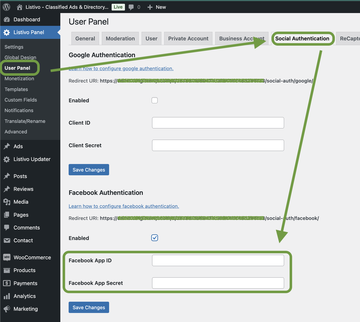Click the WooCommerce logo icon
Image resolution: width=360 pixels, height=322 pixels.
(7, 257)
